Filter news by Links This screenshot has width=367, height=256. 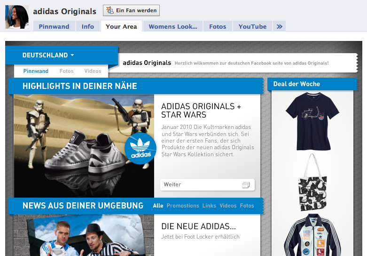(x=209, y=206)
